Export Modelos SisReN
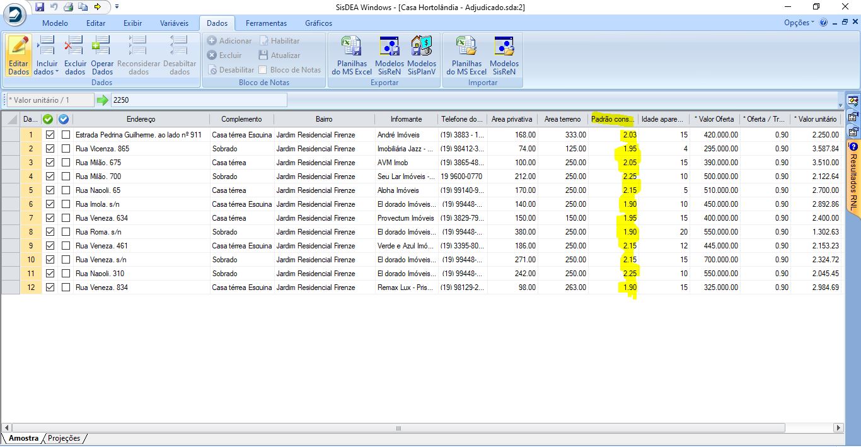Image resolution: width=861 pixels, height=447 pixels. 390,55
